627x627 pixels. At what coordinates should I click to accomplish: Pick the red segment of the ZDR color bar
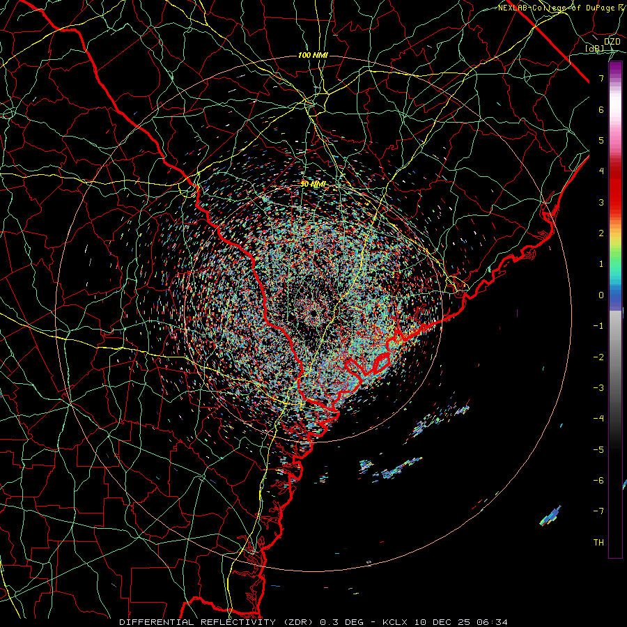coord(615,188)
